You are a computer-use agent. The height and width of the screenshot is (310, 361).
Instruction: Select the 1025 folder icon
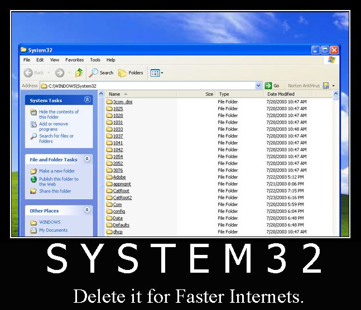point(109,109)
